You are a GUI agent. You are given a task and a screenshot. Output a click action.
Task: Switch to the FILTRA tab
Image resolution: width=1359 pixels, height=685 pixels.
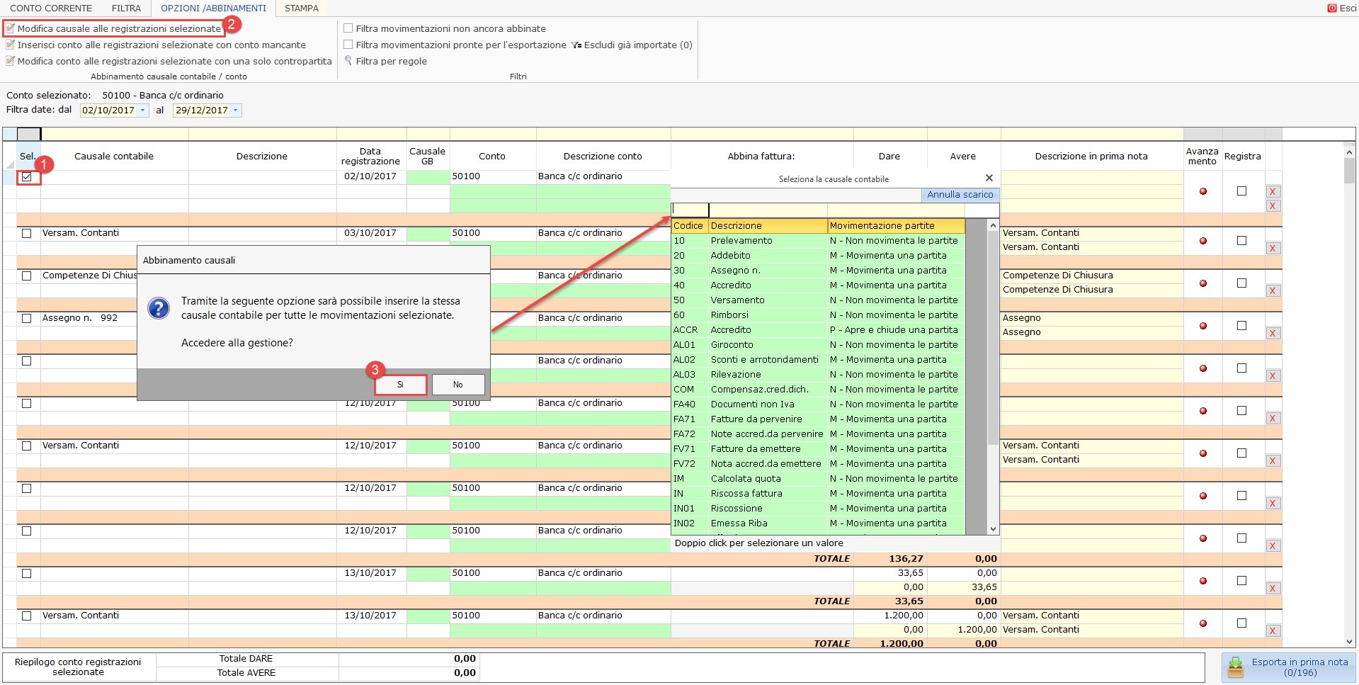[x=126, y=9]
